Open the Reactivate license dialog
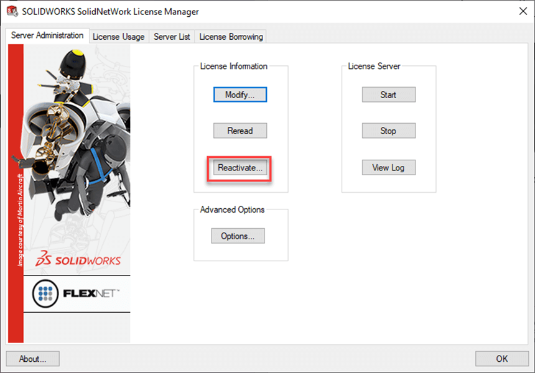Screen dimensions: 535x373 239,167
